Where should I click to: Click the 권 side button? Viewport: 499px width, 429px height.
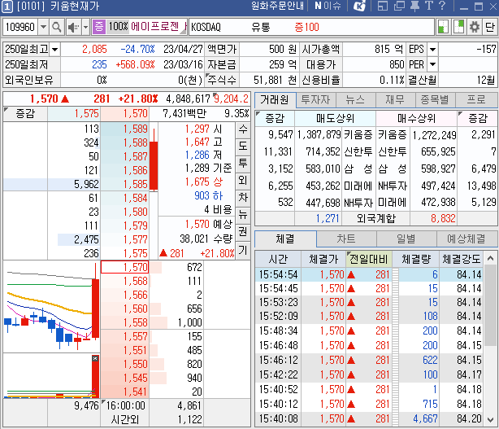pyautogui.click(x=243, y=232)
